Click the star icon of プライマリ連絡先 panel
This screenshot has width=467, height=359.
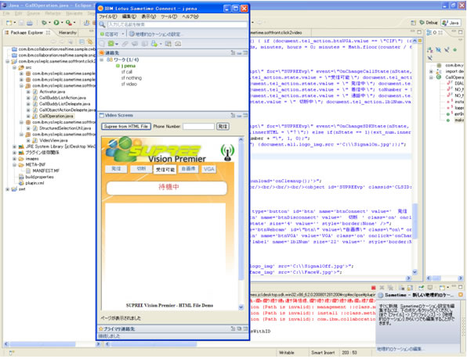(101, 329)
